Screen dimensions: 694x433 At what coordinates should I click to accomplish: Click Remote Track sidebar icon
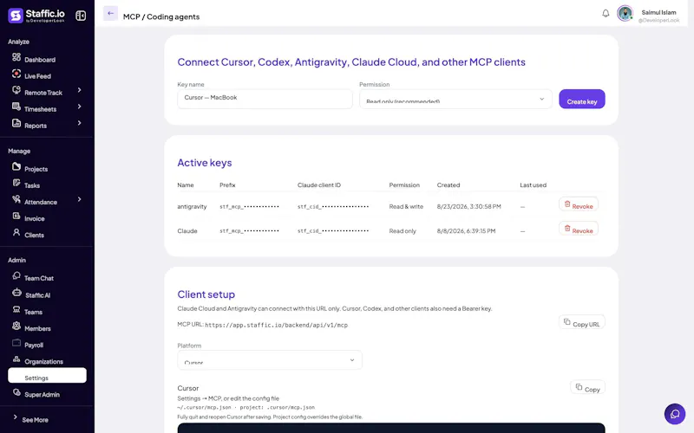tap(16, 90)
